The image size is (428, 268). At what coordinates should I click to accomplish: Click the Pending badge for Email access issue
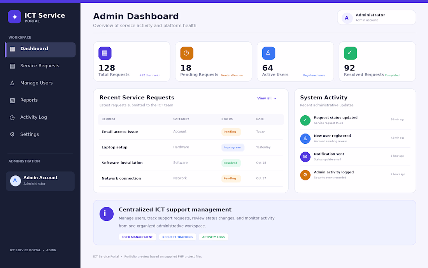231,132
